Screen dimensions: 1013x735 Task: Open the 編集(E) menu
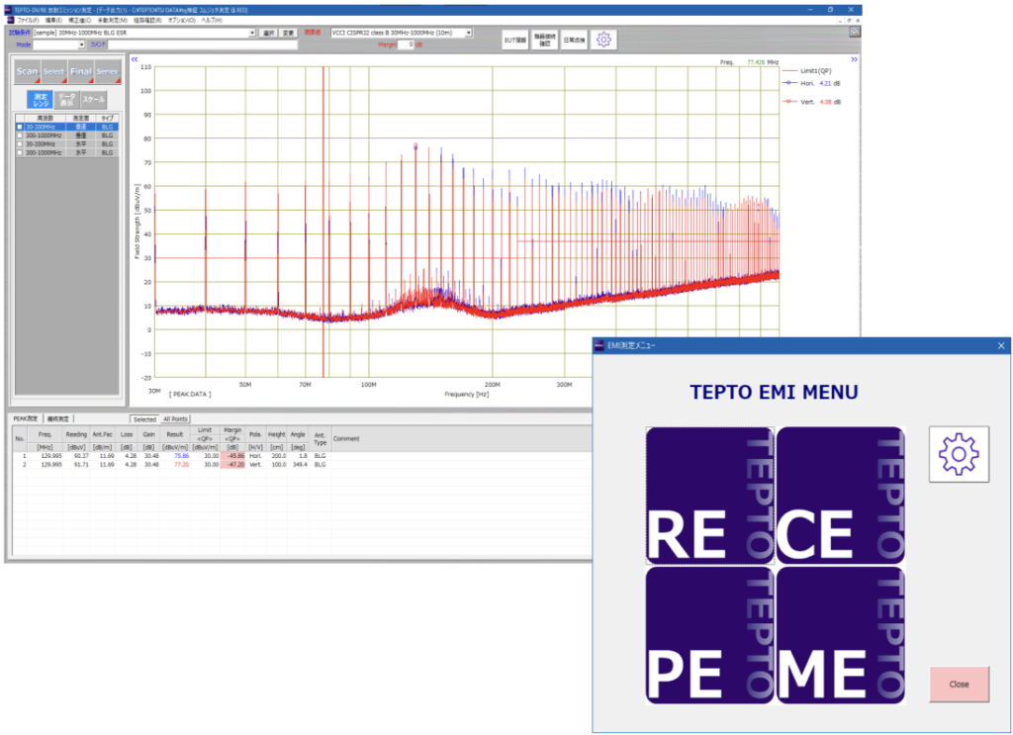[53, 21]
